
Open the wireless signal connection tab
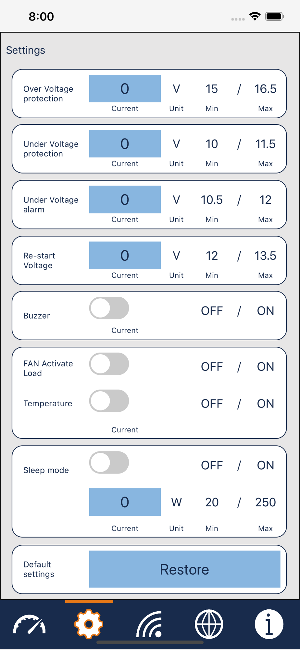point(149,624)
